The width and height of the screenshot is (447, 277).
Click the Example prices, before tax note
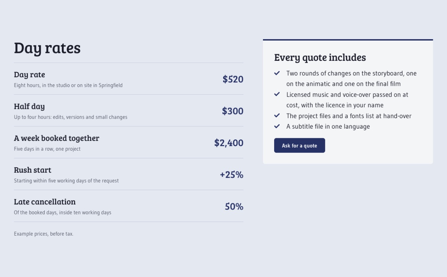[44, 234]
